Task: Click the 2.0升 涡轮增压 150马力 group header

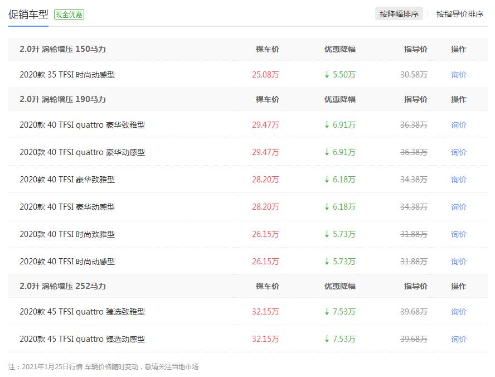Action: (62, 49)
